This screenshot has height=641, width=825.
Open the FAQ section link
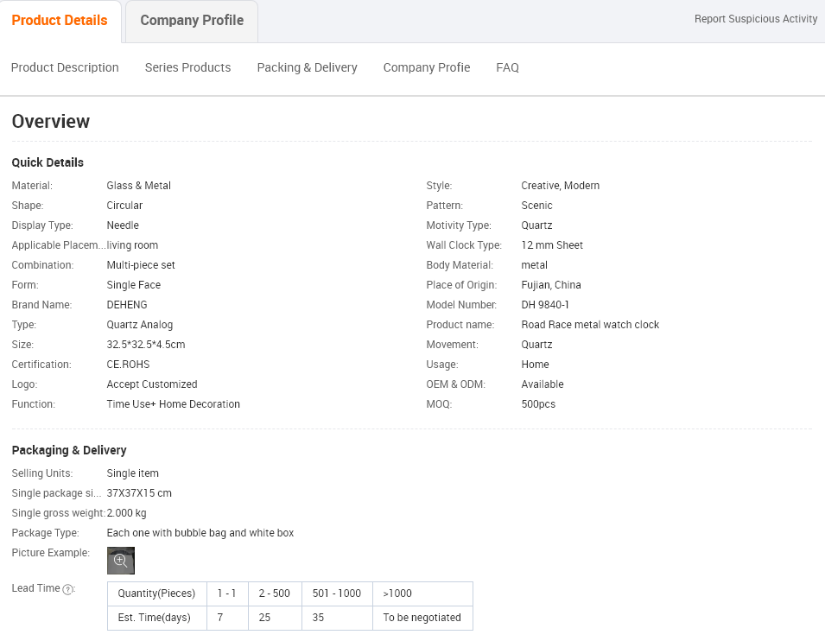tap(507, 67)
